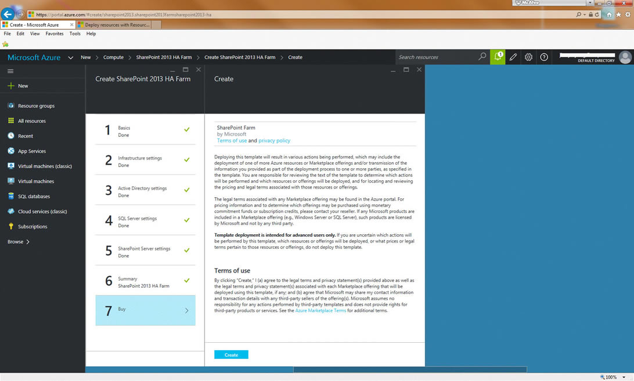
Task: Open the browser home icon
Action: tap(609, 14)
